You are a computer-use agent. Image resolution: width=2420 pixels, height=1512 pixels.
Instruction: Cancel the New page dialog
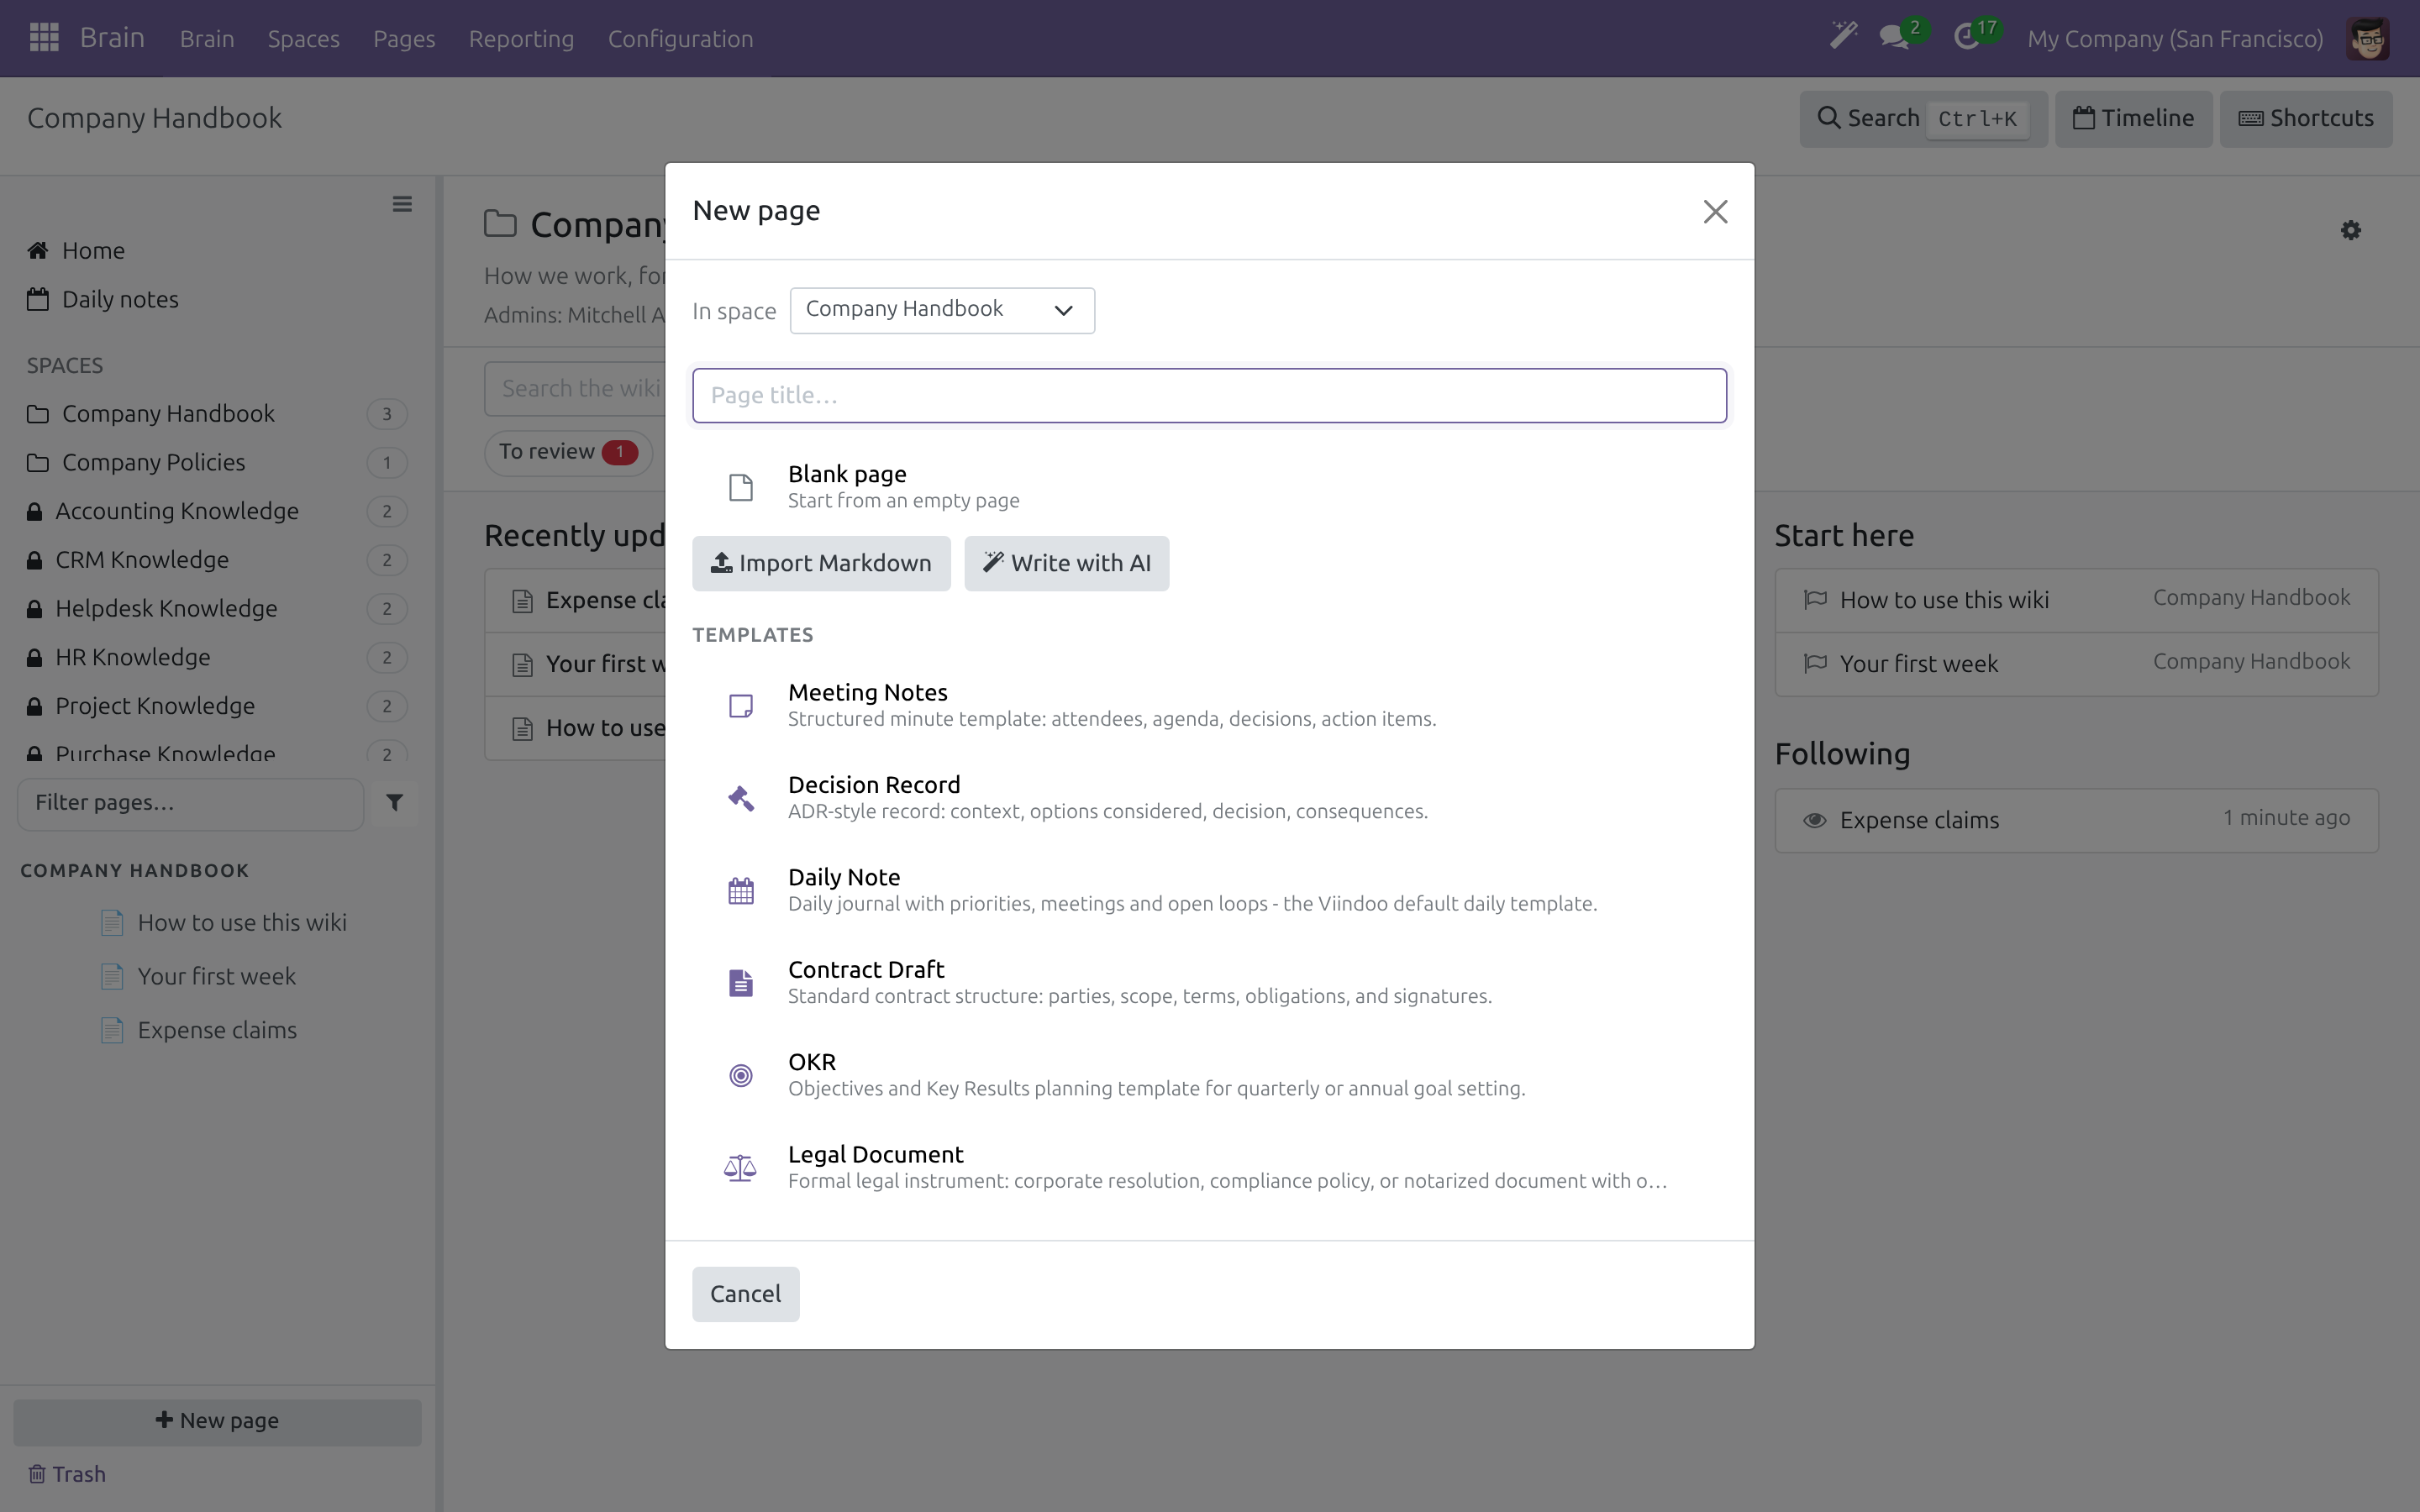point(745,1294)
